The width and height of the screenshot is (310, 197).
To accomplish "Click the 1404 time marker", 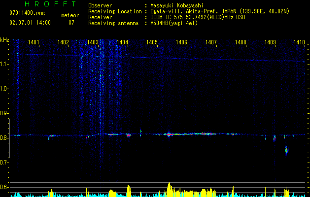I will [x=122, y=42].
